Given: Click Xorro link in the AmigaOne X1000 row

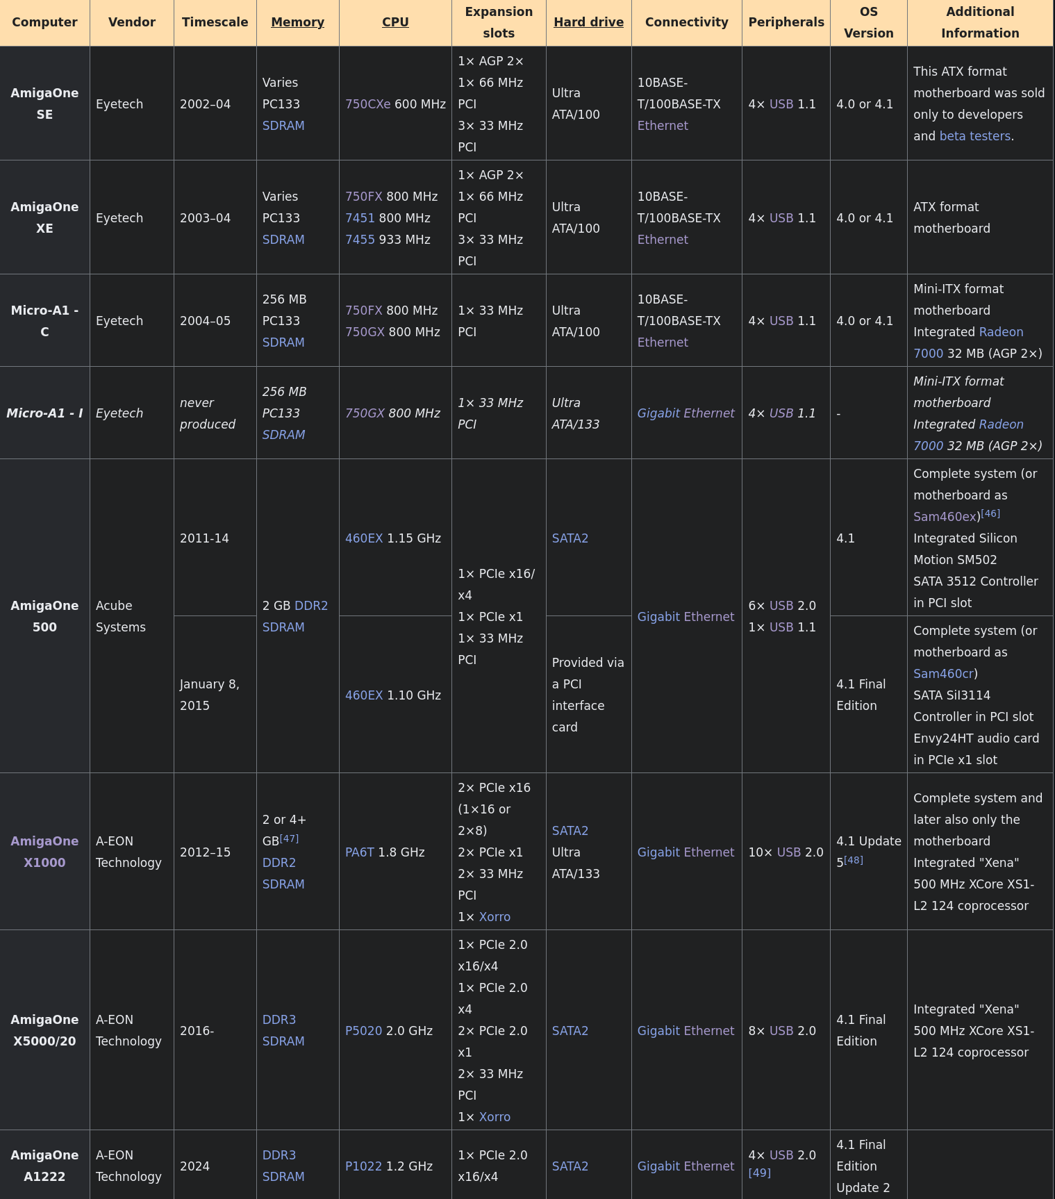Looking at the screenshot, I should [x=495, y=917].
